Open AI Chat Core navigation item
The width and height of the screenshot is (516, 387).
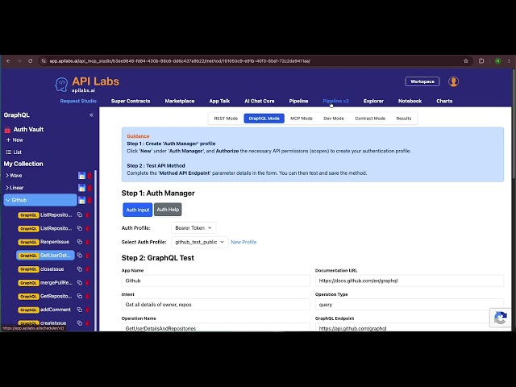[260, 101]
